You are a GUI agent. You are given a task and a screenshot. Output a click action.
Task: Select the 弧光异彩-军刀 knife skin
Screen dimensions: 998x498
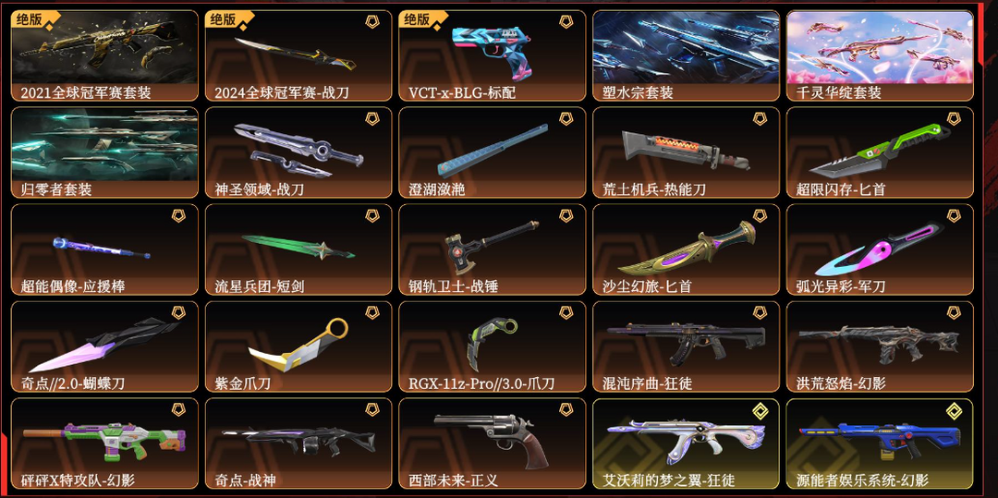click(880, 250)
